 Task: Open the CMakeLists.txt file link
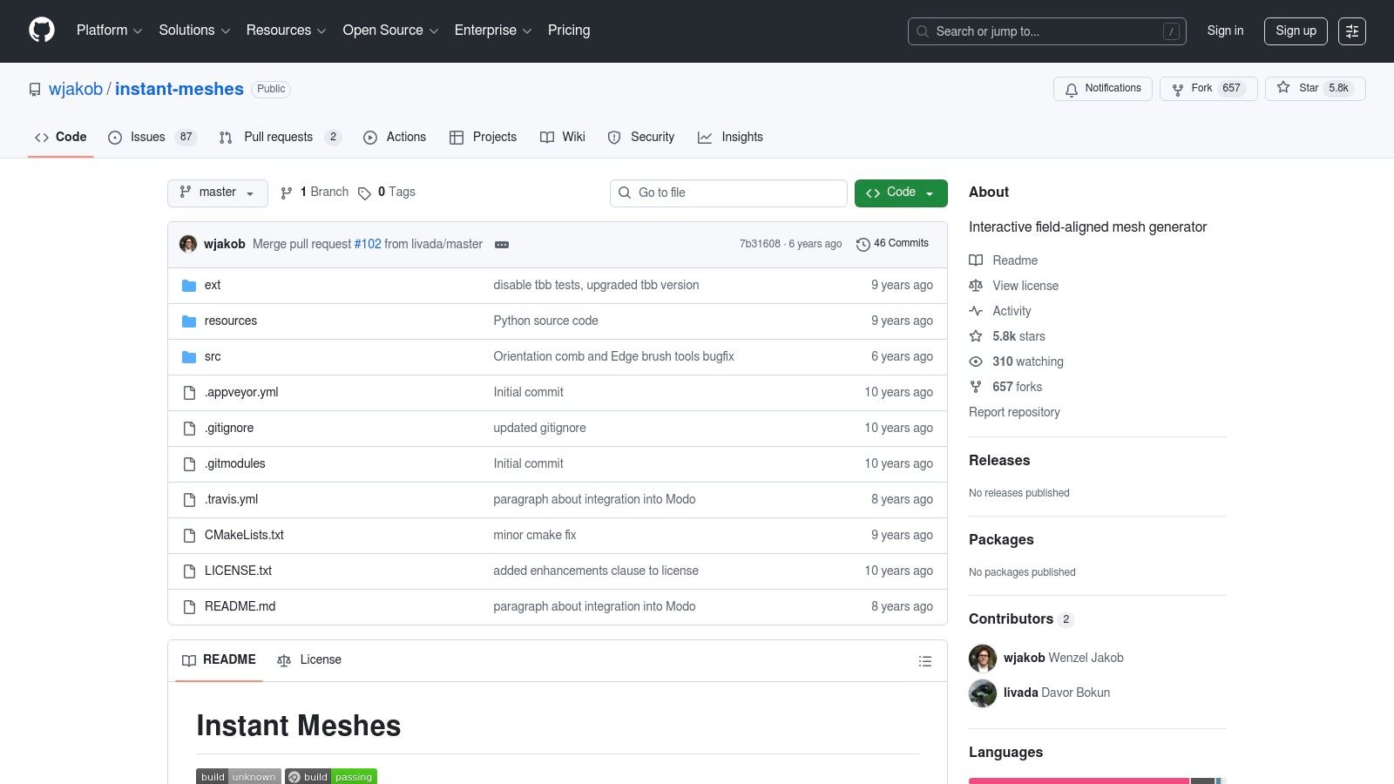pos(244,536)
